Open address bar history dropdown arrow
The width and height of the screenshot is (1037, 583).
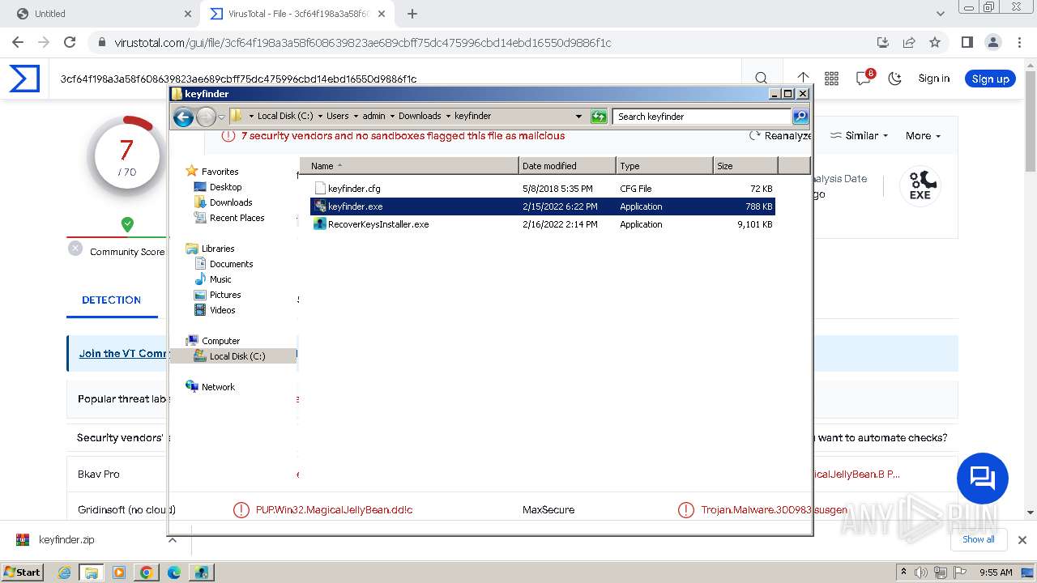tap(578, 117)
